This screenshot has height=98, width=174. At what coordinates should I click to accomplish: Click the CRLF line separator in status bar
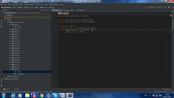(160, 92)
